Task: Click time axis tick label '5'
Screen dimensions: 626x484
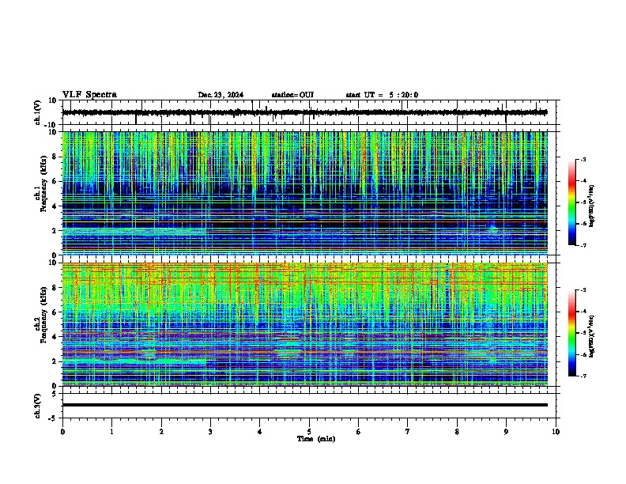Action: tap(309, 432)
